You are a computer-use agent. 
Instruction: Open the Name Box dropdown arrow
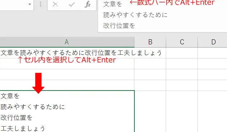point(30,4)
